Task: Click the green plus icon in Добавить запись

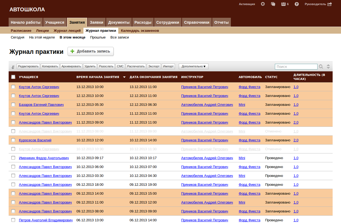Action: click(72, 51)
